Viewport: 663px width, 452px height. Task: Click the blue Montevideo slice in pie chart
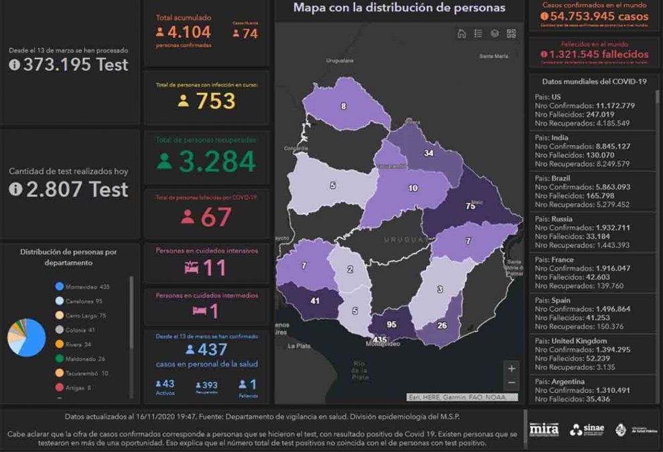(35, 340)
